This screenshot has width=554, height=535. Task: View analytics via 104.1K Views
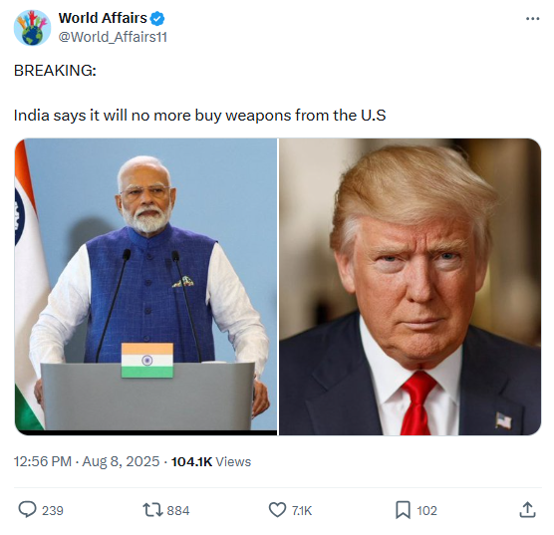tap(211, 461)
